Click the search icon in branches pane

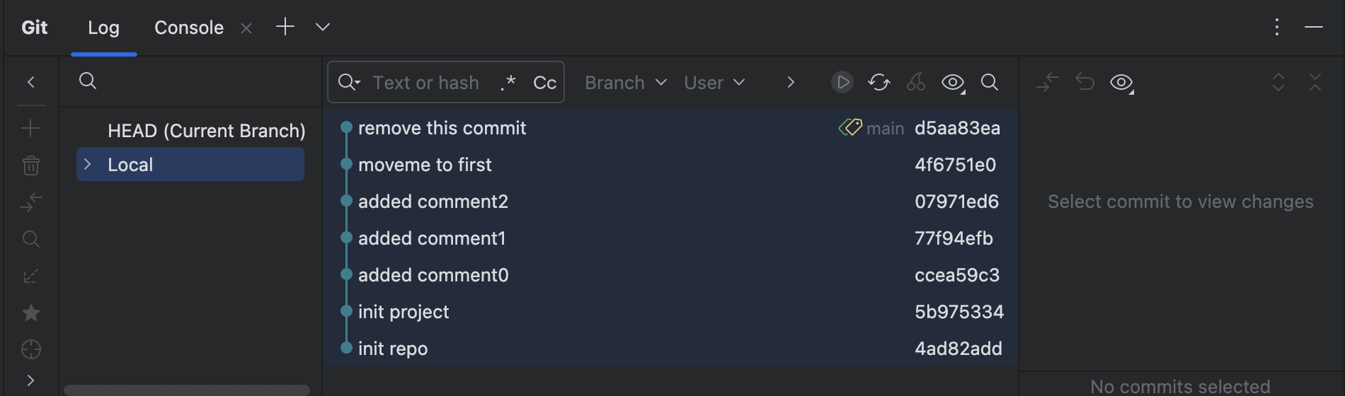88,81
